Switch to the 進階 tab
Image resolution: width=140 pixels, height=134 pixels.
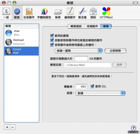click(106, 26)
